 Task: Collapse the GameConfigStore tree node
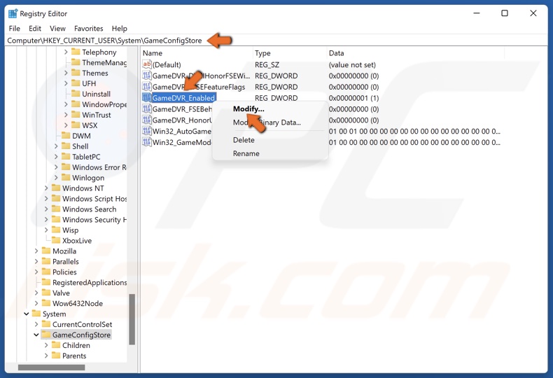click(x=36, y=335)
